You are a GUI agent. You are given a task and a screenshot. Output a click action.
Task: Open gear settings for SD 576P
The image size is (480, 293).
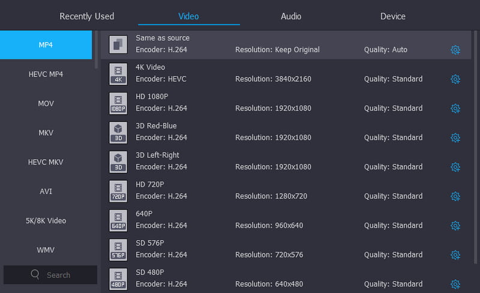tap(455, 255)
